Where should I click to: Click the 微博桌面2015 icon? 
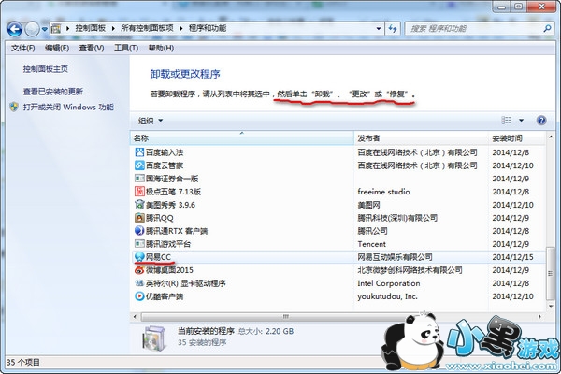(139, 270)
